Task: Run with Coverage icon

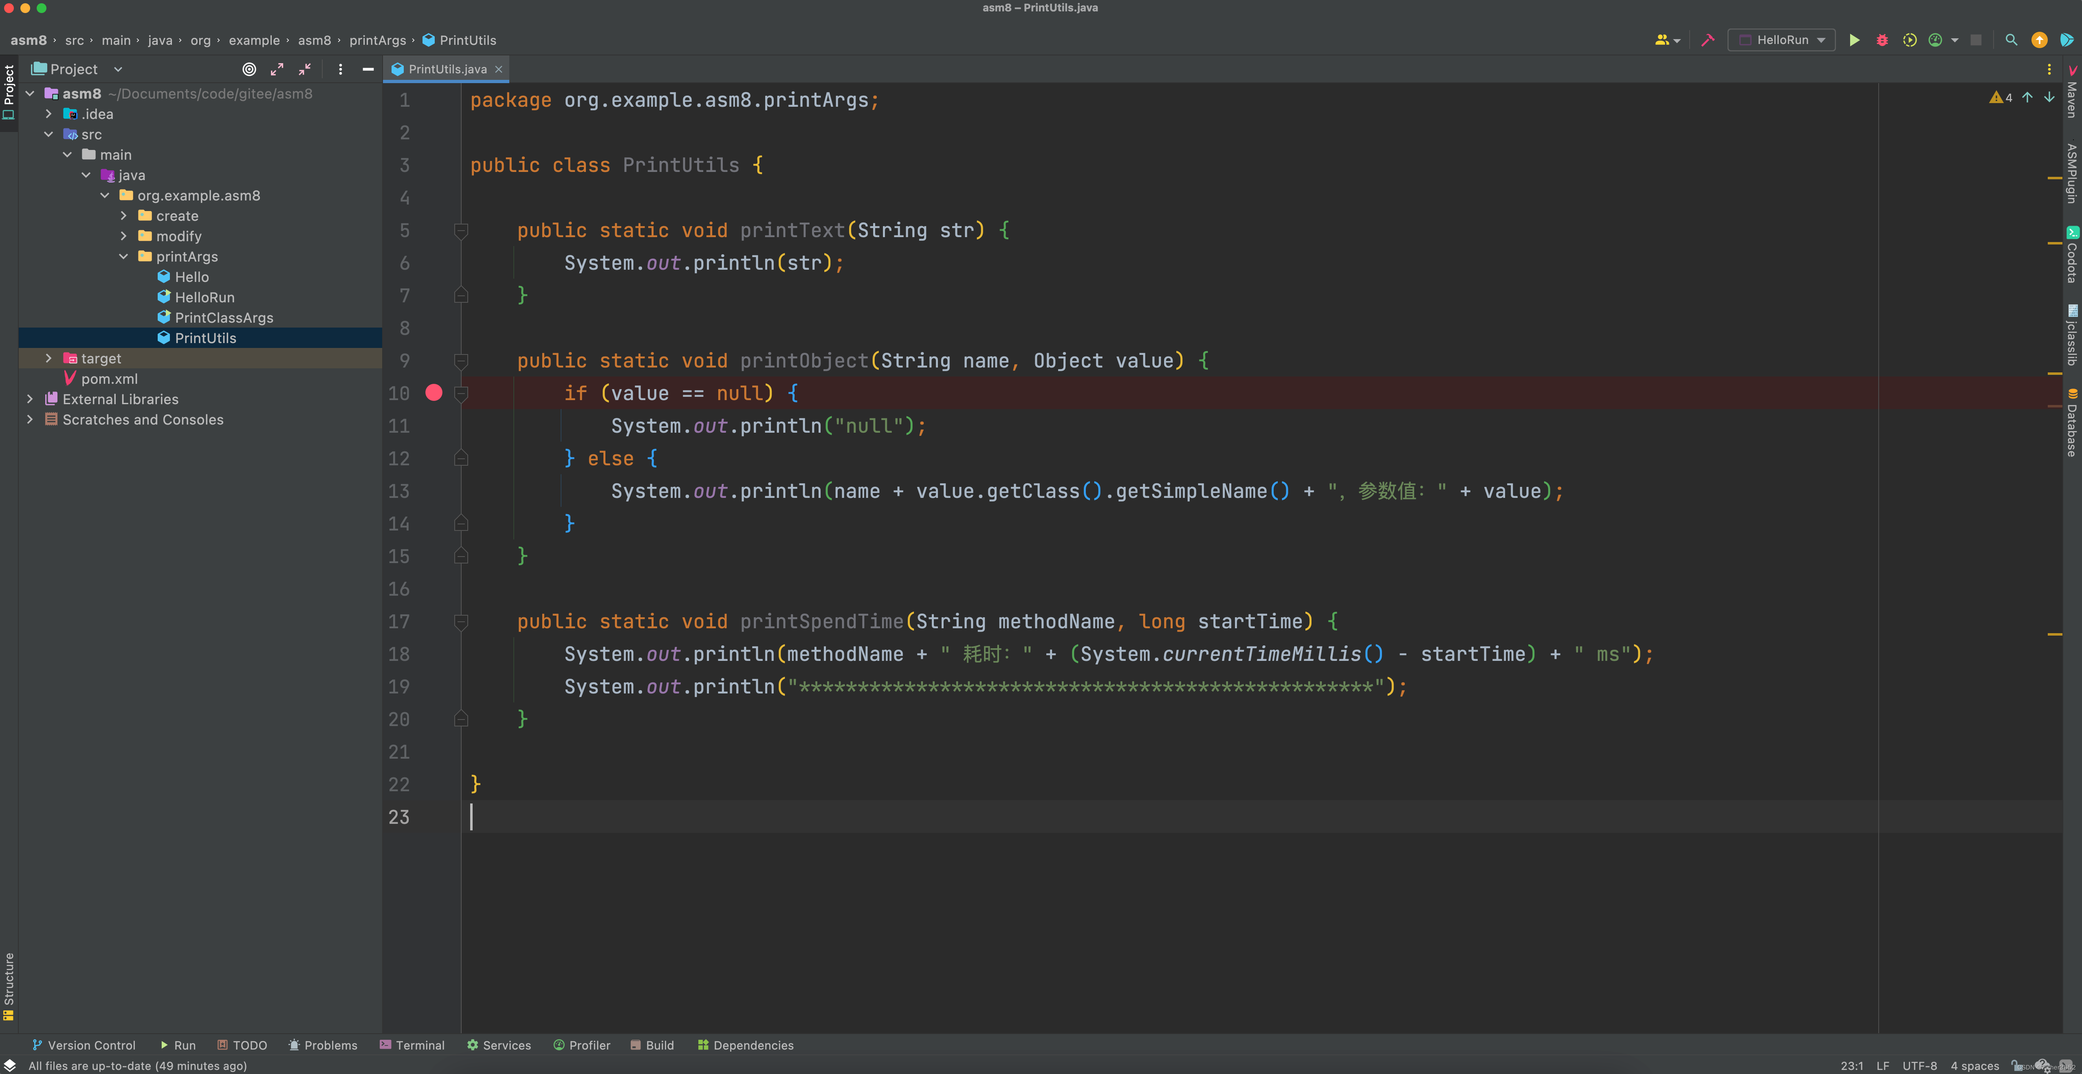Action: click(x=1909, y=40)
